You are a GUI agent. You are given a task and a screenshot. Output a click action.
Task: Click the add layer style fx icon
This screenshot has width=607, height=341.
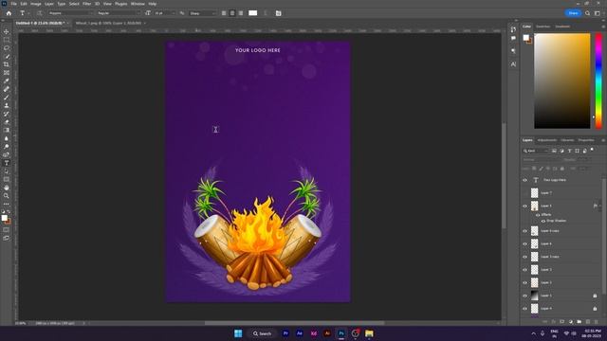pos(553,322)
